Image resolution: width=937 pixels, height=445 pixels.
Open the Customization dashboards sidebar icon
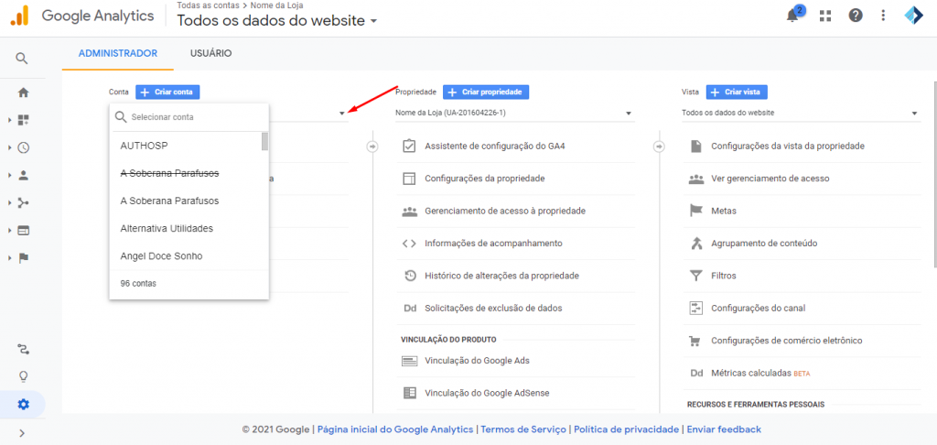[x=23, y=120]
